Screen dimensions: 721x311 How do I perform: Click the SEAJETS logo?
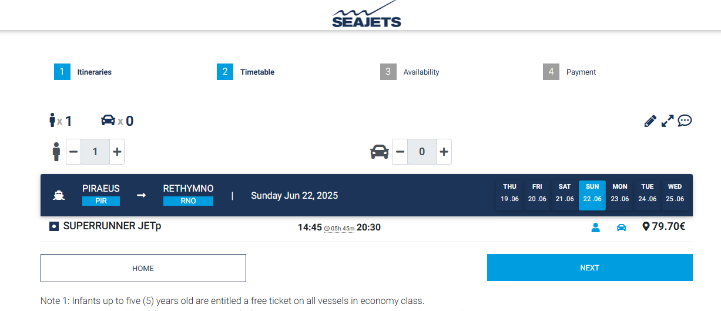point(366,15)
